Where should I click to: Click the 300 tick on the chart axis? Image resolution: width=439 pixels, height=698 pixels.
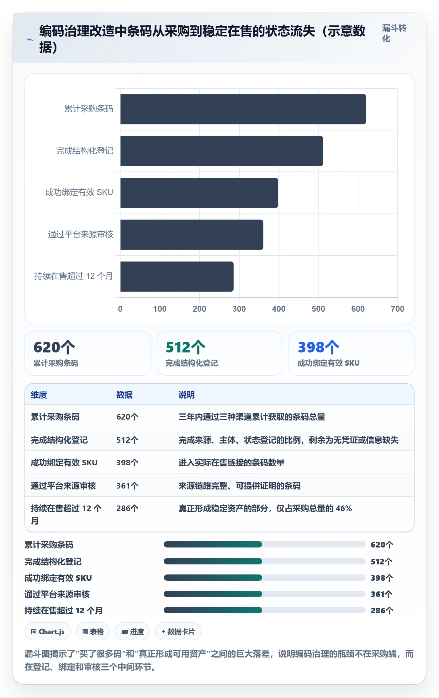click(239, 309)
